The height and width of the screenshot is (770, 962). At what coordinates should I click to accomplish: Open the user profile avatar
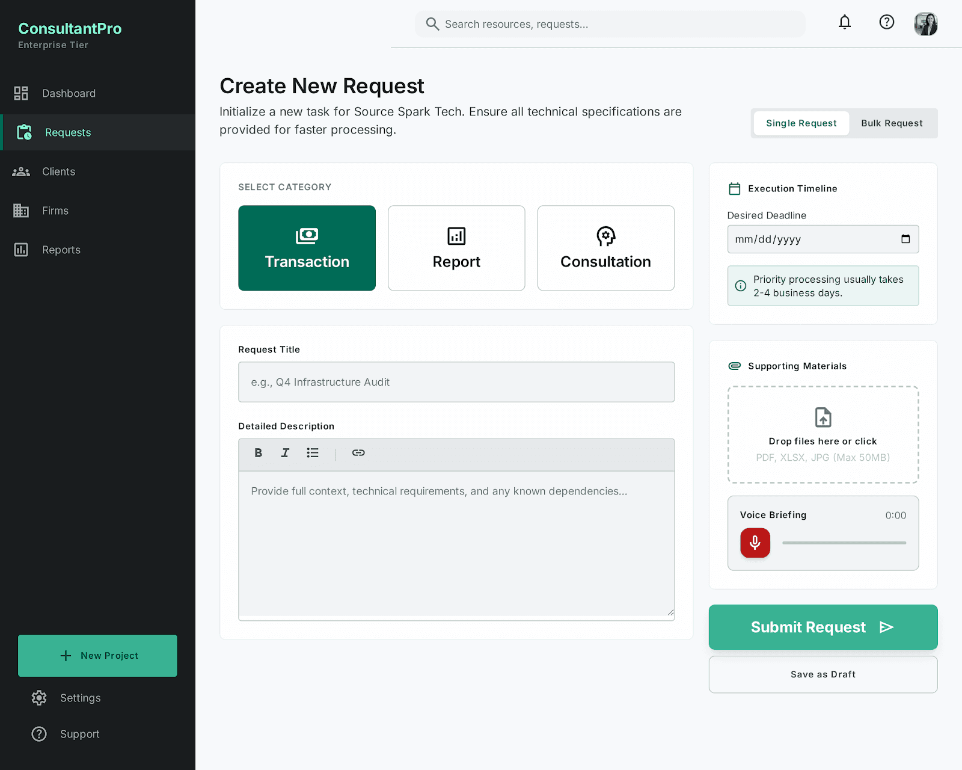(x=926, y=24)
